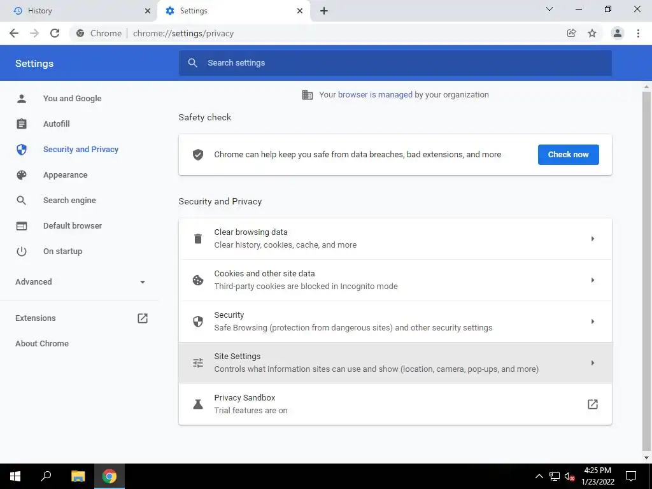Screen dimensions: 652x489
Task: Switch to the History tab
Action: click(79, 11)
